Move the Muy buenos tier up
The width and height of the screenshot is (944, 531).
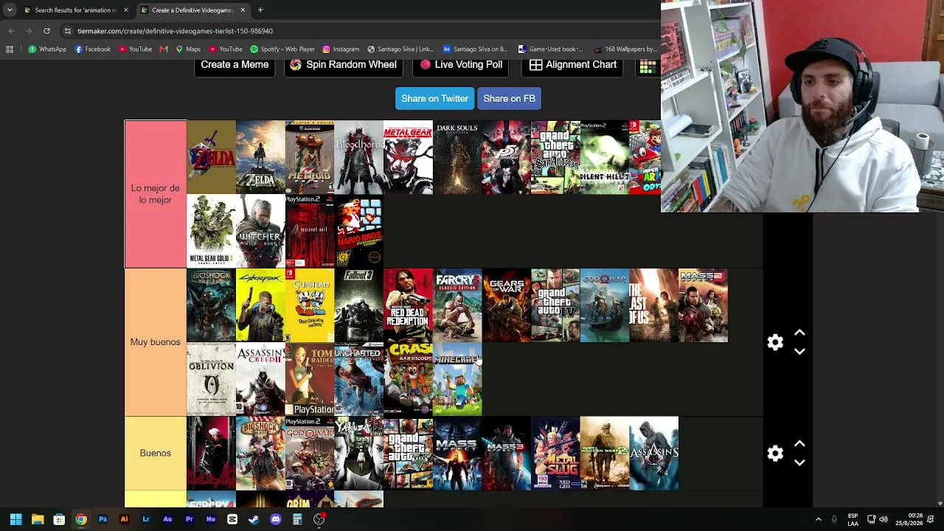799,333
